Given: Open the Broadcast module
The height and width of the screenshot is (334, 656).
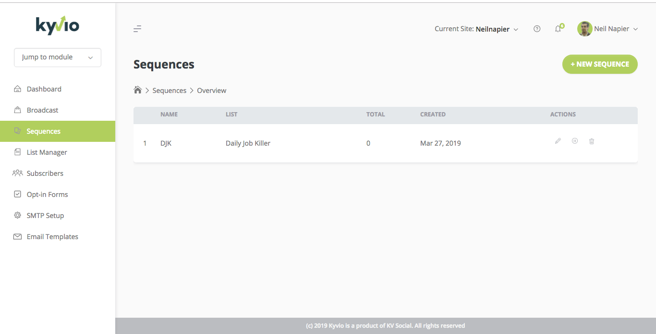Looking at the screenshot, I should 58,110.
